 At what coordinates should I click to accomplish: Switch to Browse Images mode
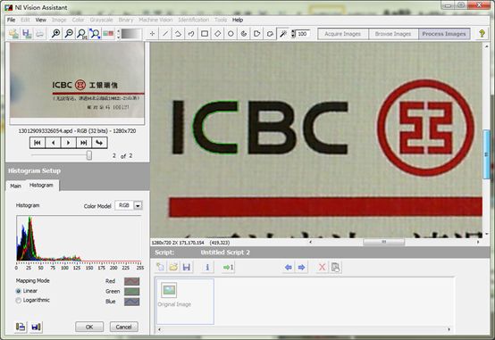point(393,34)
